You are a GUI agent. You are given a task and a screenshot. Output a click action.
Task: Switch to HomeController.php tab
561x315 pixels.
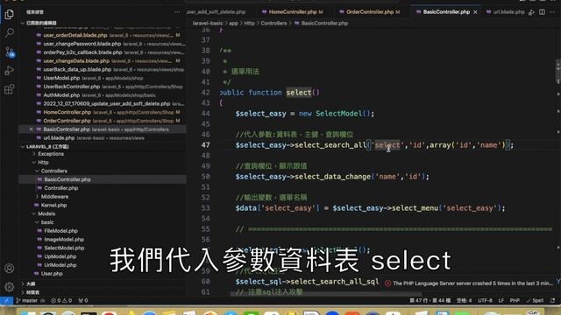(x=292, y=11)
